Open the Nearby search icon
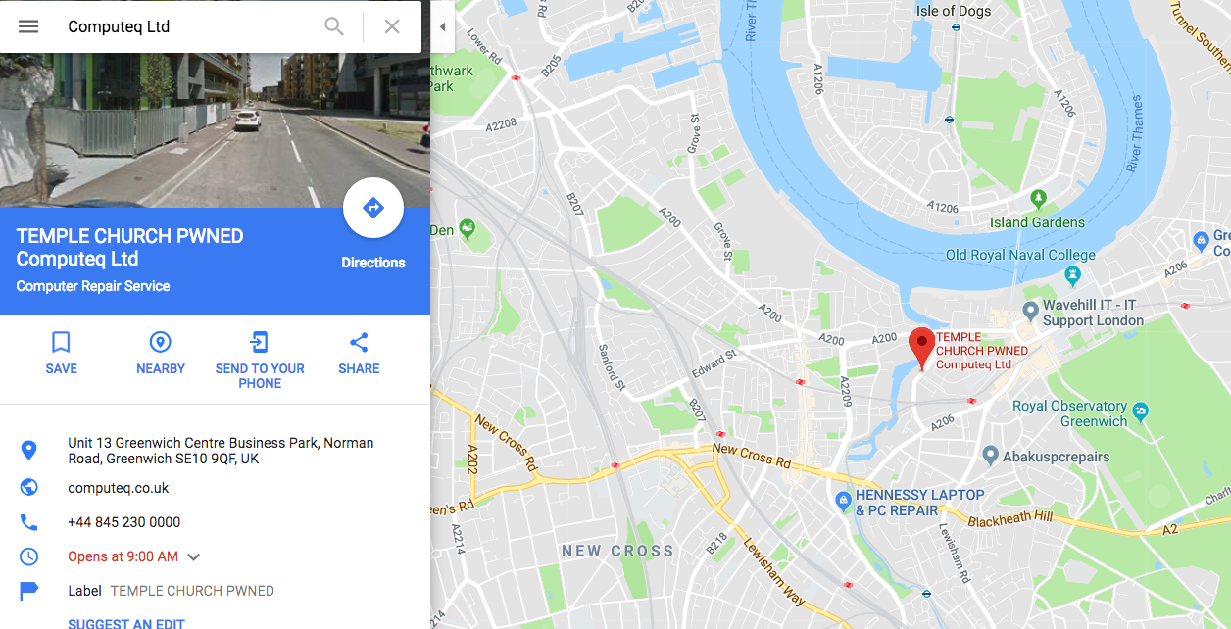 pyautogui.click(x=160, y=342)
